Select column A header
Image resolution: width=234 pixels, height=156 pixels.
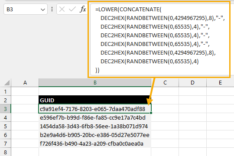pos(25,83)
